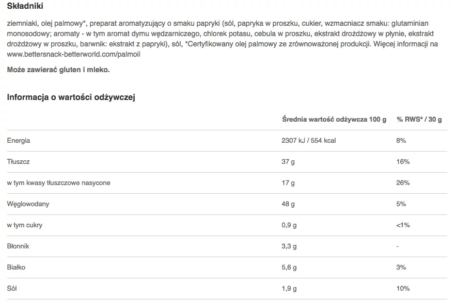Screen dimensions: 456x301
Task: Click 'w tym kwasy tłuszczowe nasycone' label
Action: [59, 183]
